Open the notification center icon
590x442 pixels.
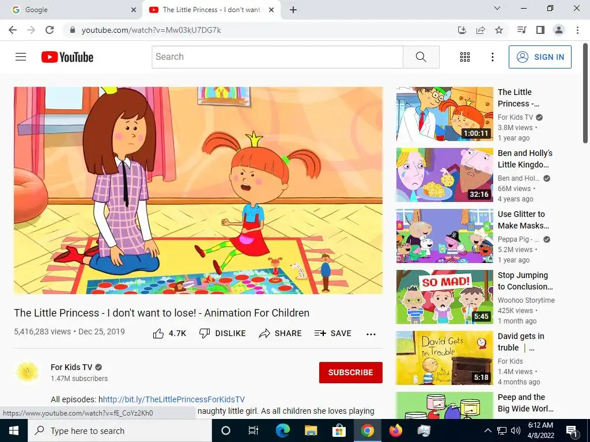[x=572, y=430]
